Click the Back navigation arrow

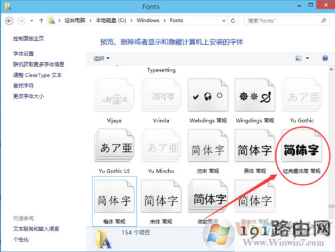[x=9, y=21]
